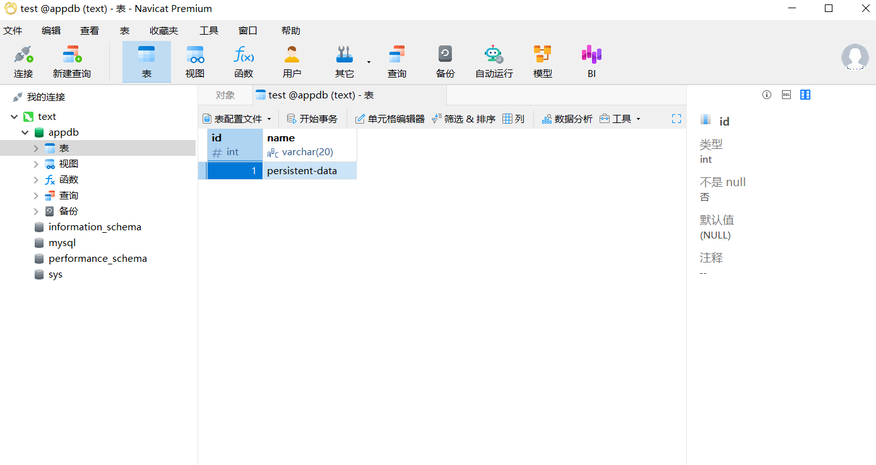This screenshot has width=876, height=465.
Task: Open 单元格编辑器 cell editor
Action: coord(389,119)
